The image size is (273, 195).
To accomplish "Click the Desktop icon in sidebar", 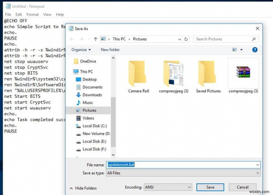I will (78, 80).
